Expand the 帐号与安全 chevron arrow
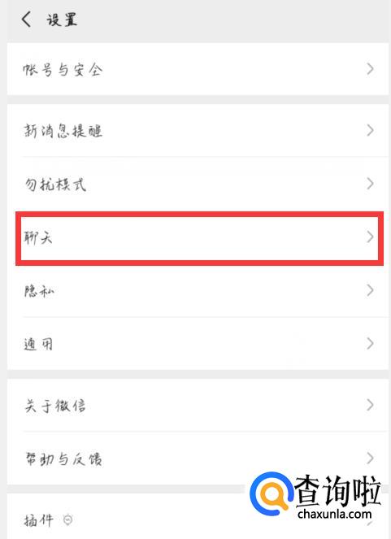The image size is (391, 539). (370, 69)
